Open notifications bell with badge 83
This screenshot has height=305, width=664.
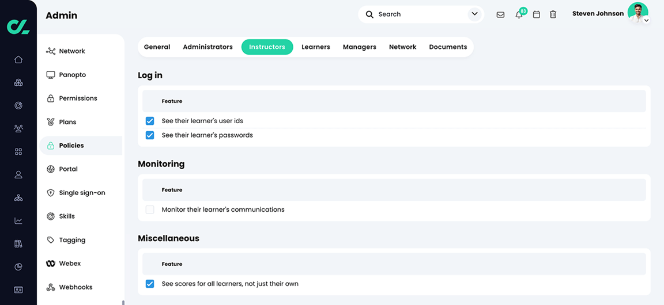tap(519, 14)
